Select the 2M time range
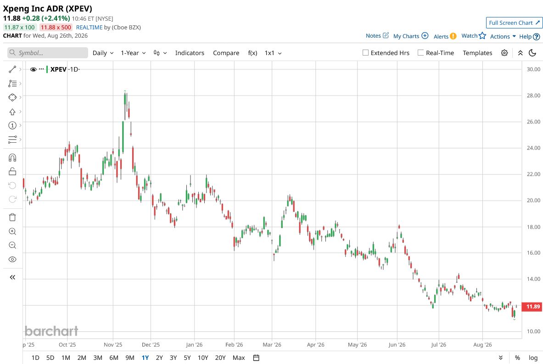Viewport: 543px width, 364px height. [x=82, y=358]
